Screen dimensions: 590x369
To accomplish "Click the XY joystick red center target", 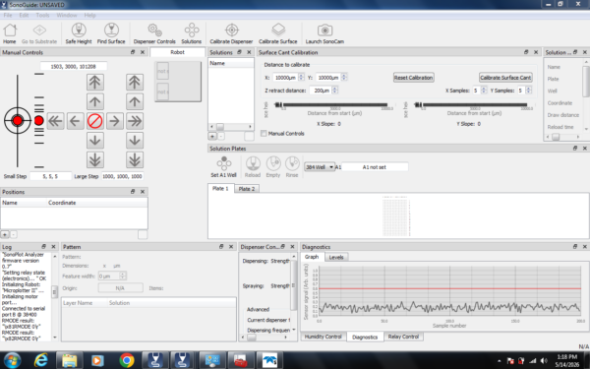I will coord(18,120).
